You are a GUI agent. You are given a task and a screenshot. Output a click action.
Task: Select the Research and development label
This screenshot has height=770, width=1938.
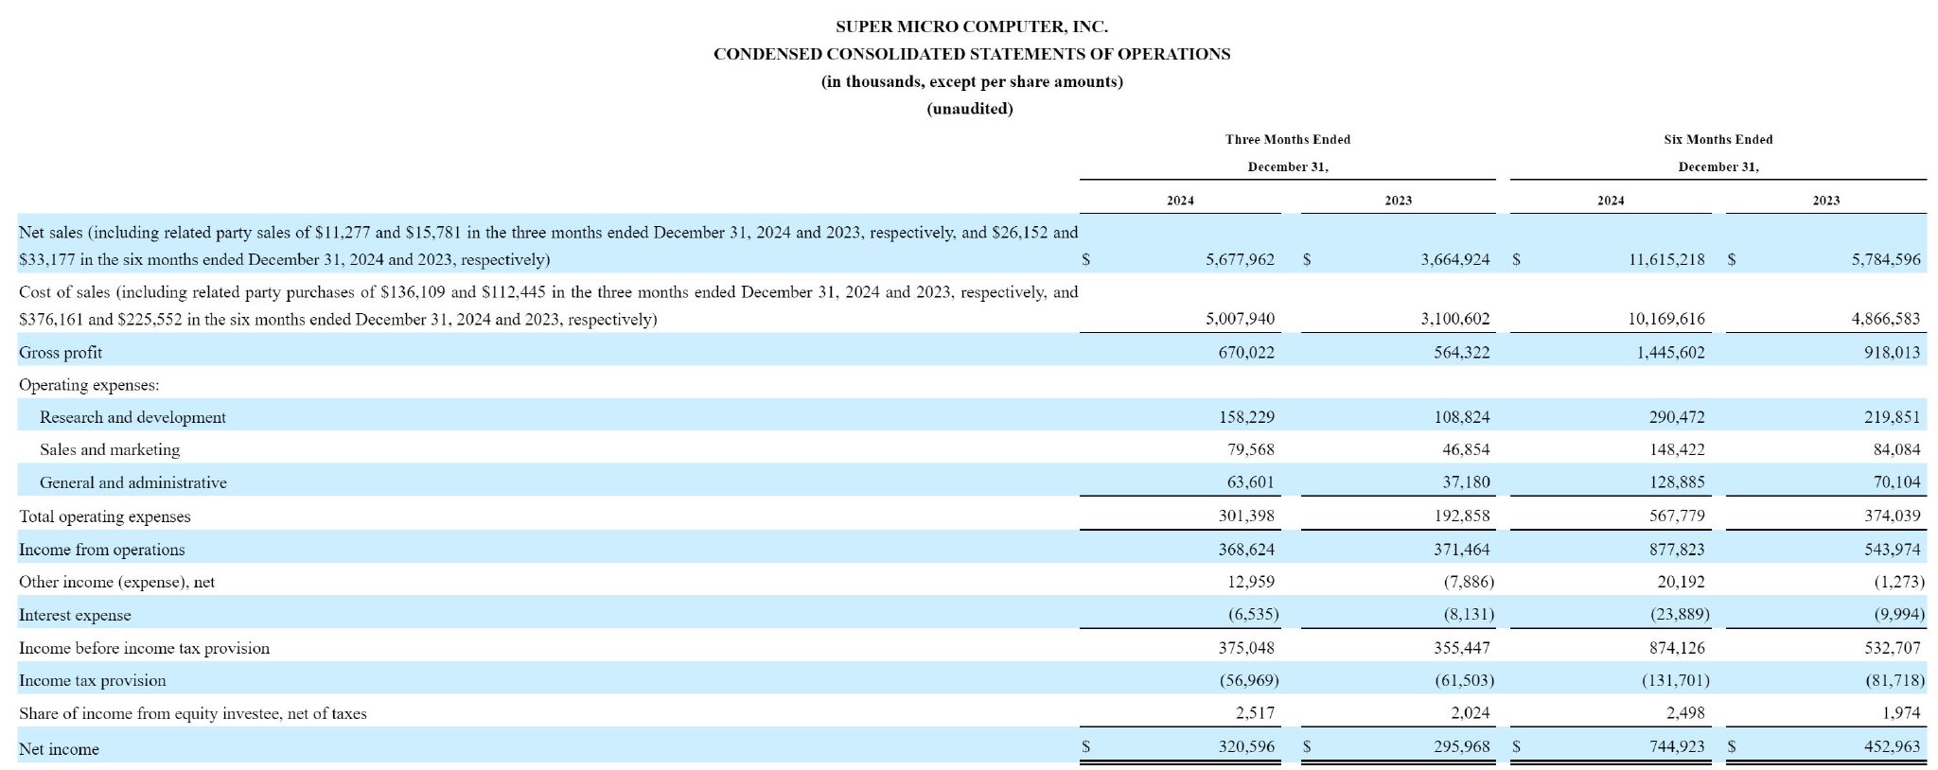132,417
